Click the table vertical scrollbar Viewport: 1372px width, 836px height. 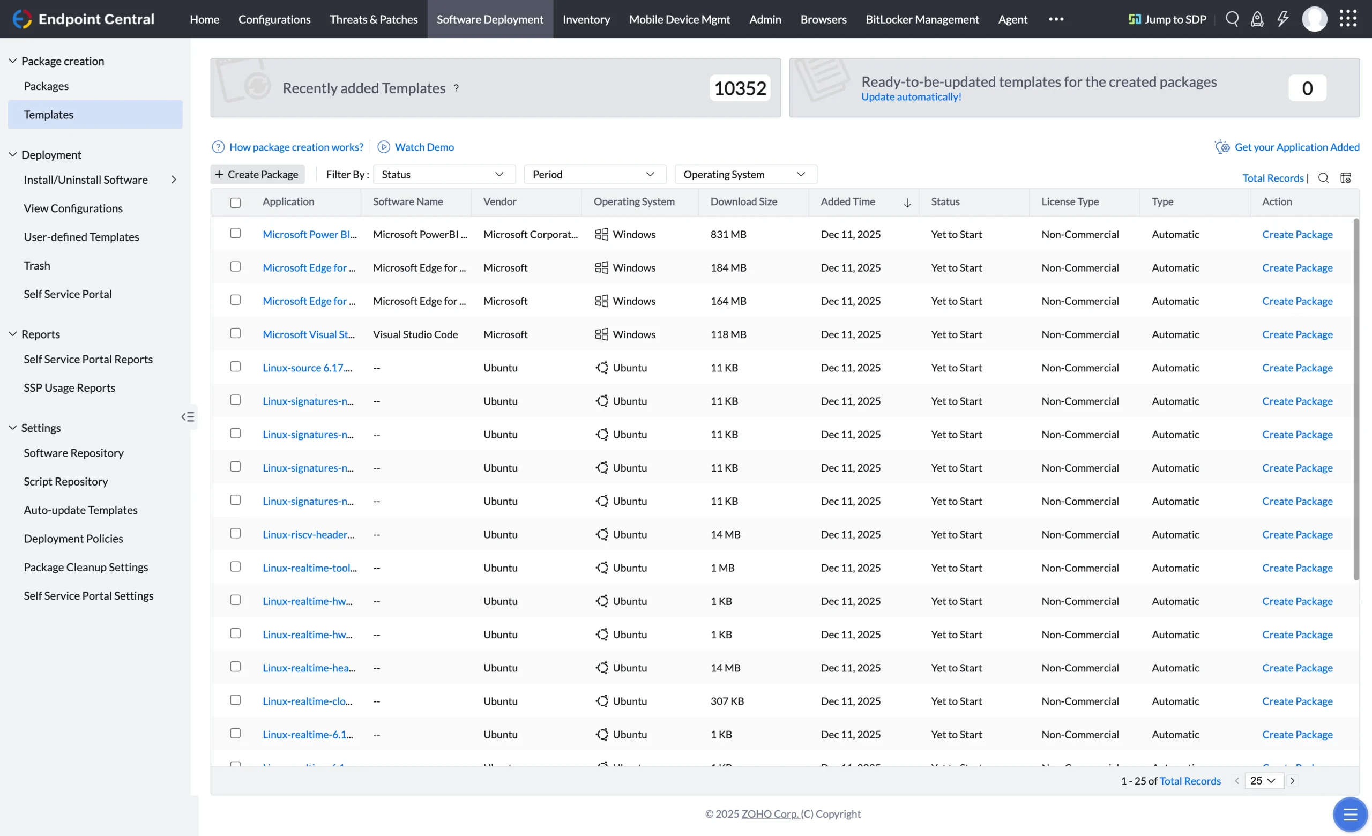coord(1356,399)
